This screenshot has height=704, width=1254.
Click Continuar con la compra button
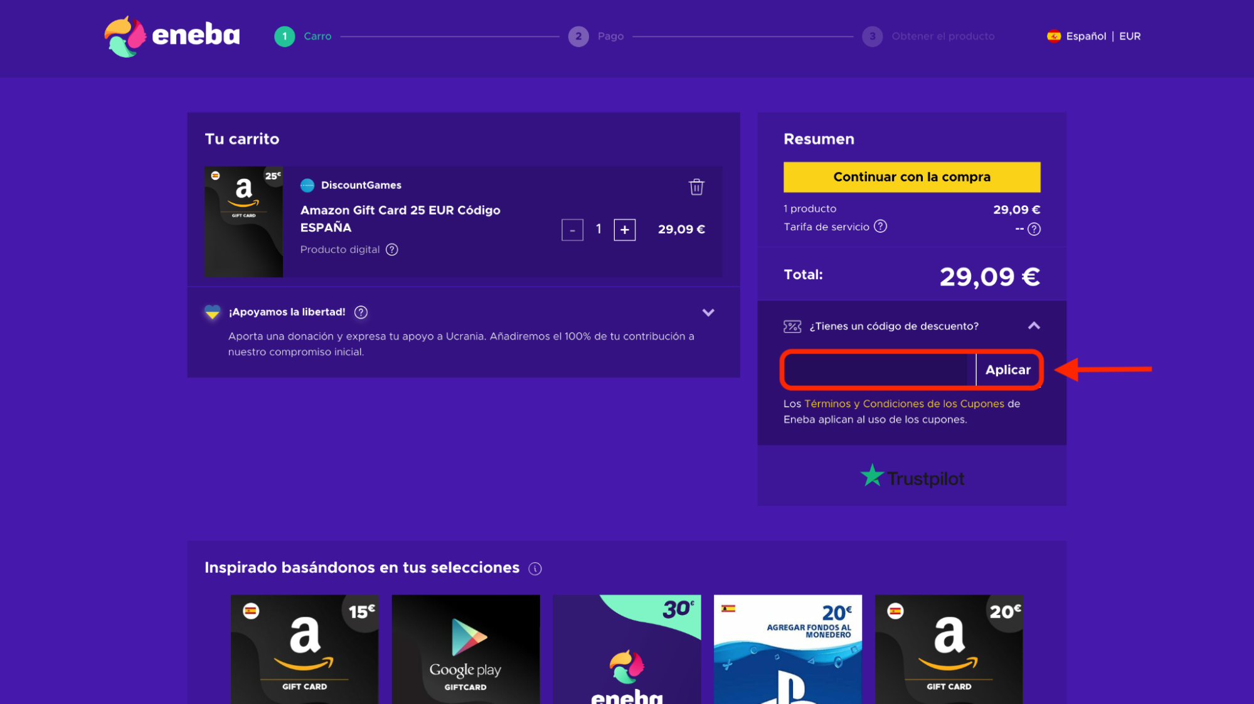(912, 178)
